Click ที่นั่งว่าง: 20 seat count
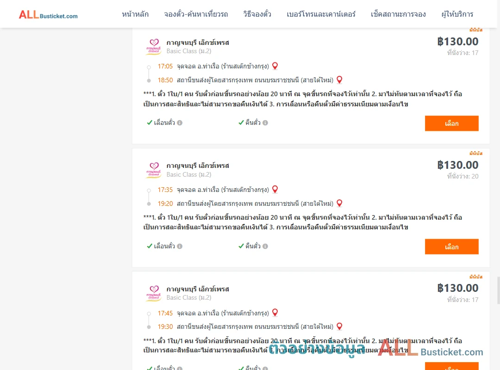The width and height of the screenshot is (500, 370). 462,176
